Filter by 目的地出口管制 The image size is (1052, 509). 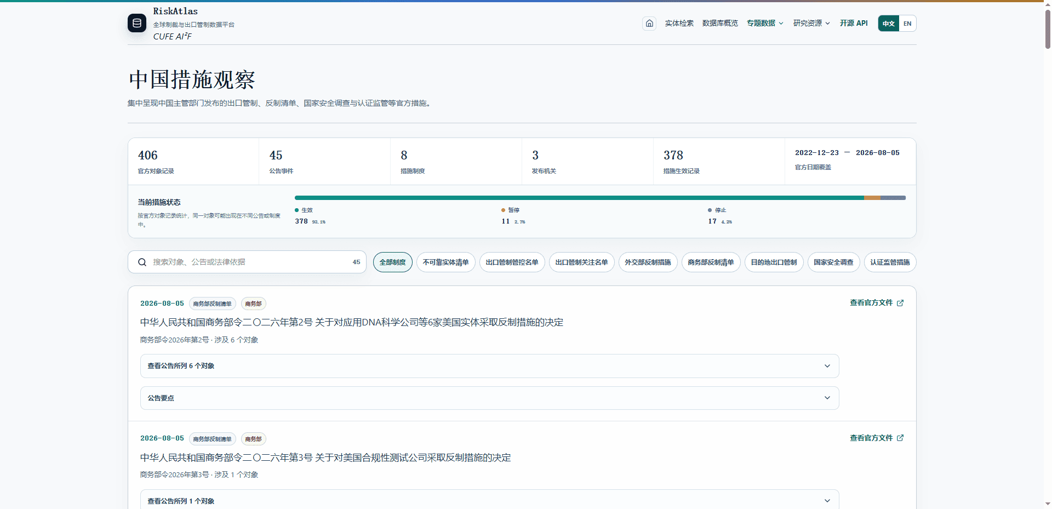(x=774, y=262)
